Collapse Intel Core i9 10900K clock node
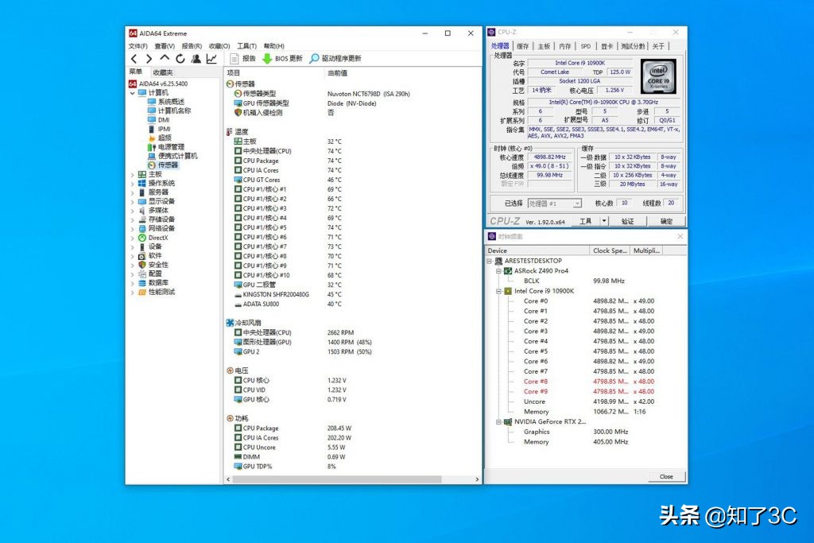 (498, 291)
